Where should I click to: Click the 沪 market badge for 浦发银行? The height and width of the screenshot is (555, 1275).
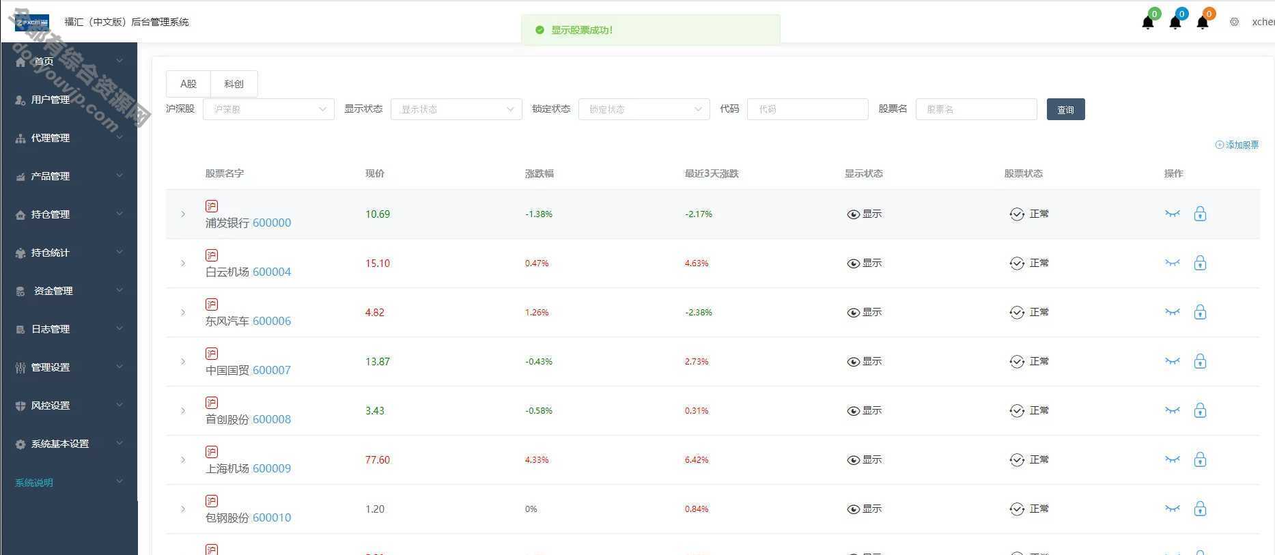pos(212,206)
